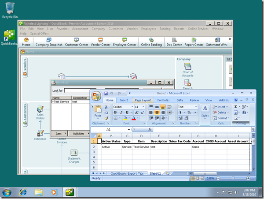
Task: Click the Home icon in QuickBooks toolbar
Action: (26, 42)
